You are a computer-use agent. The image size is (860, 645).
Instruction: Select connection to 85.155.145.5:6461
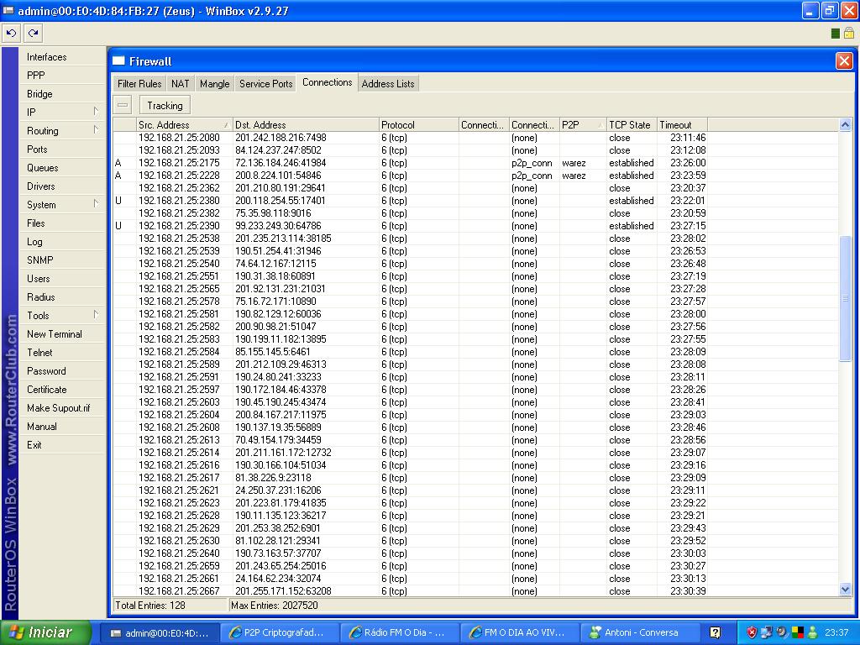[x=476, y=352]
